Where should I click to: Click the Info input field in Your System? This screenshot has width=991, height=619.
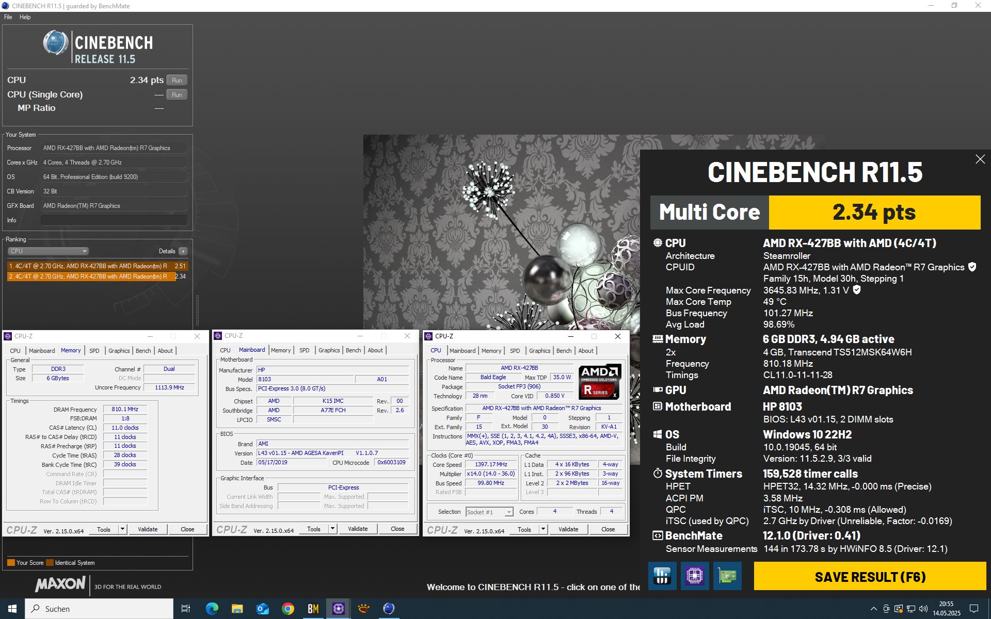[x=114, y=220]
